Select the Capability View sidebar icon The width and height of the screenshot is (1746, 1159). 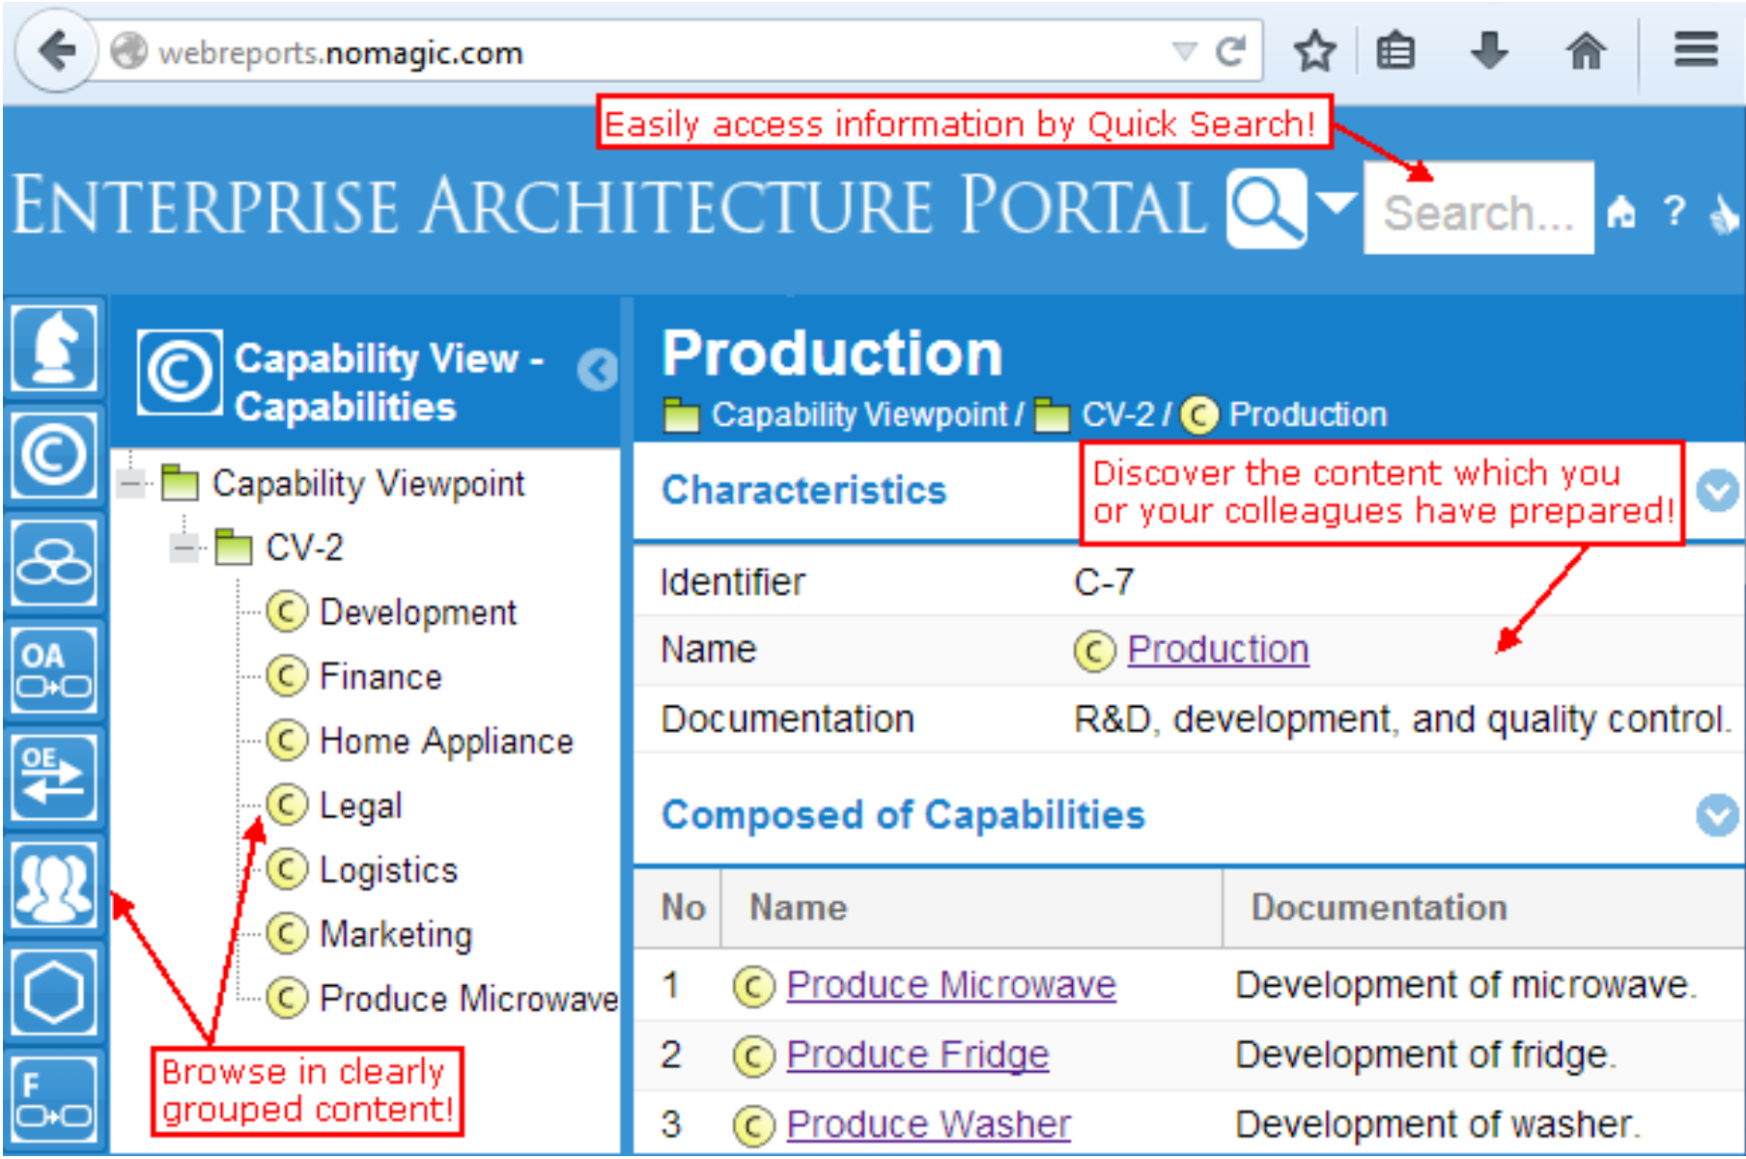55,455
